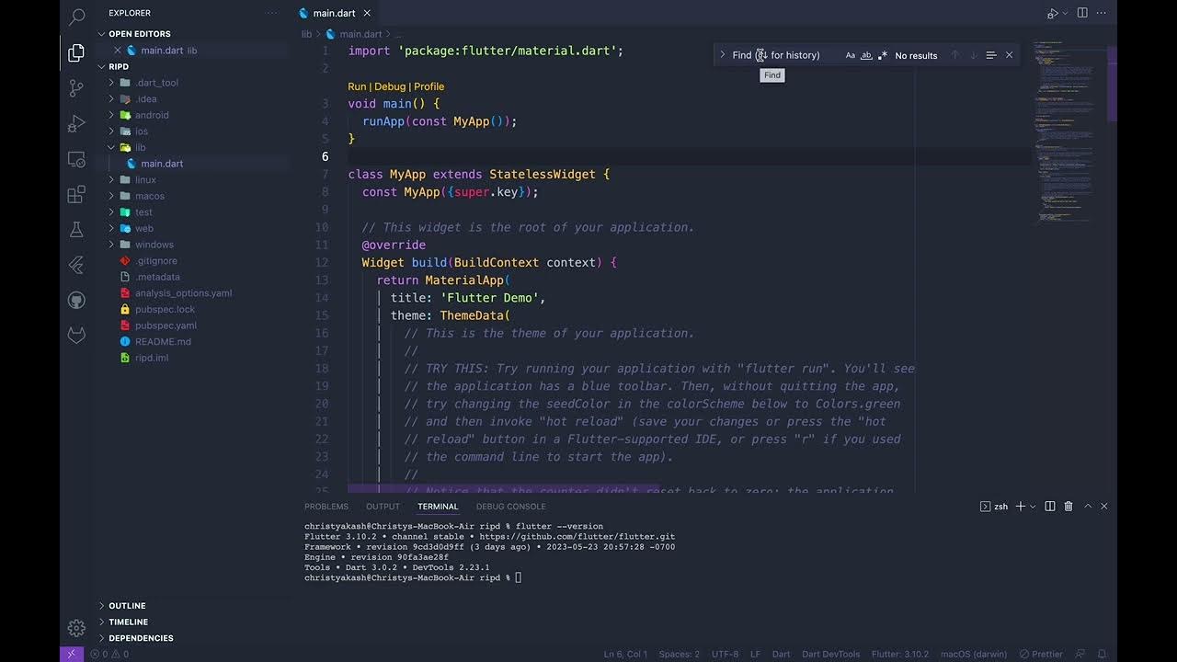Click the remote window indicator in status bar
This screenshot has width=1177, height=662.
pyautogui.click(x=72, y=654)
